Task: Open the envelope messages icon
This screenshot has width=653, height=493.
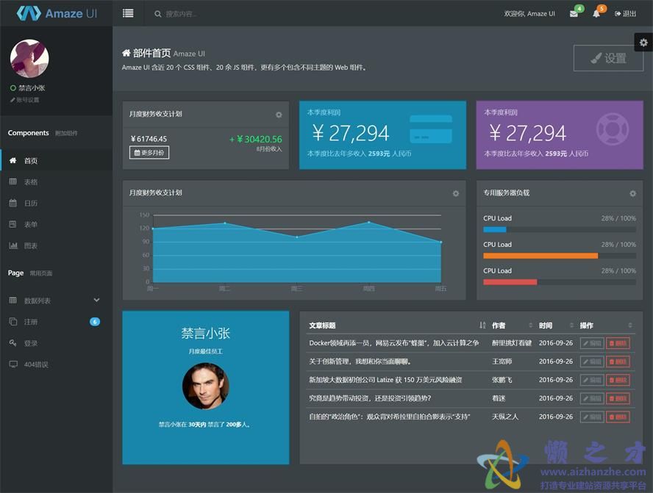Action: click(574, 14)
